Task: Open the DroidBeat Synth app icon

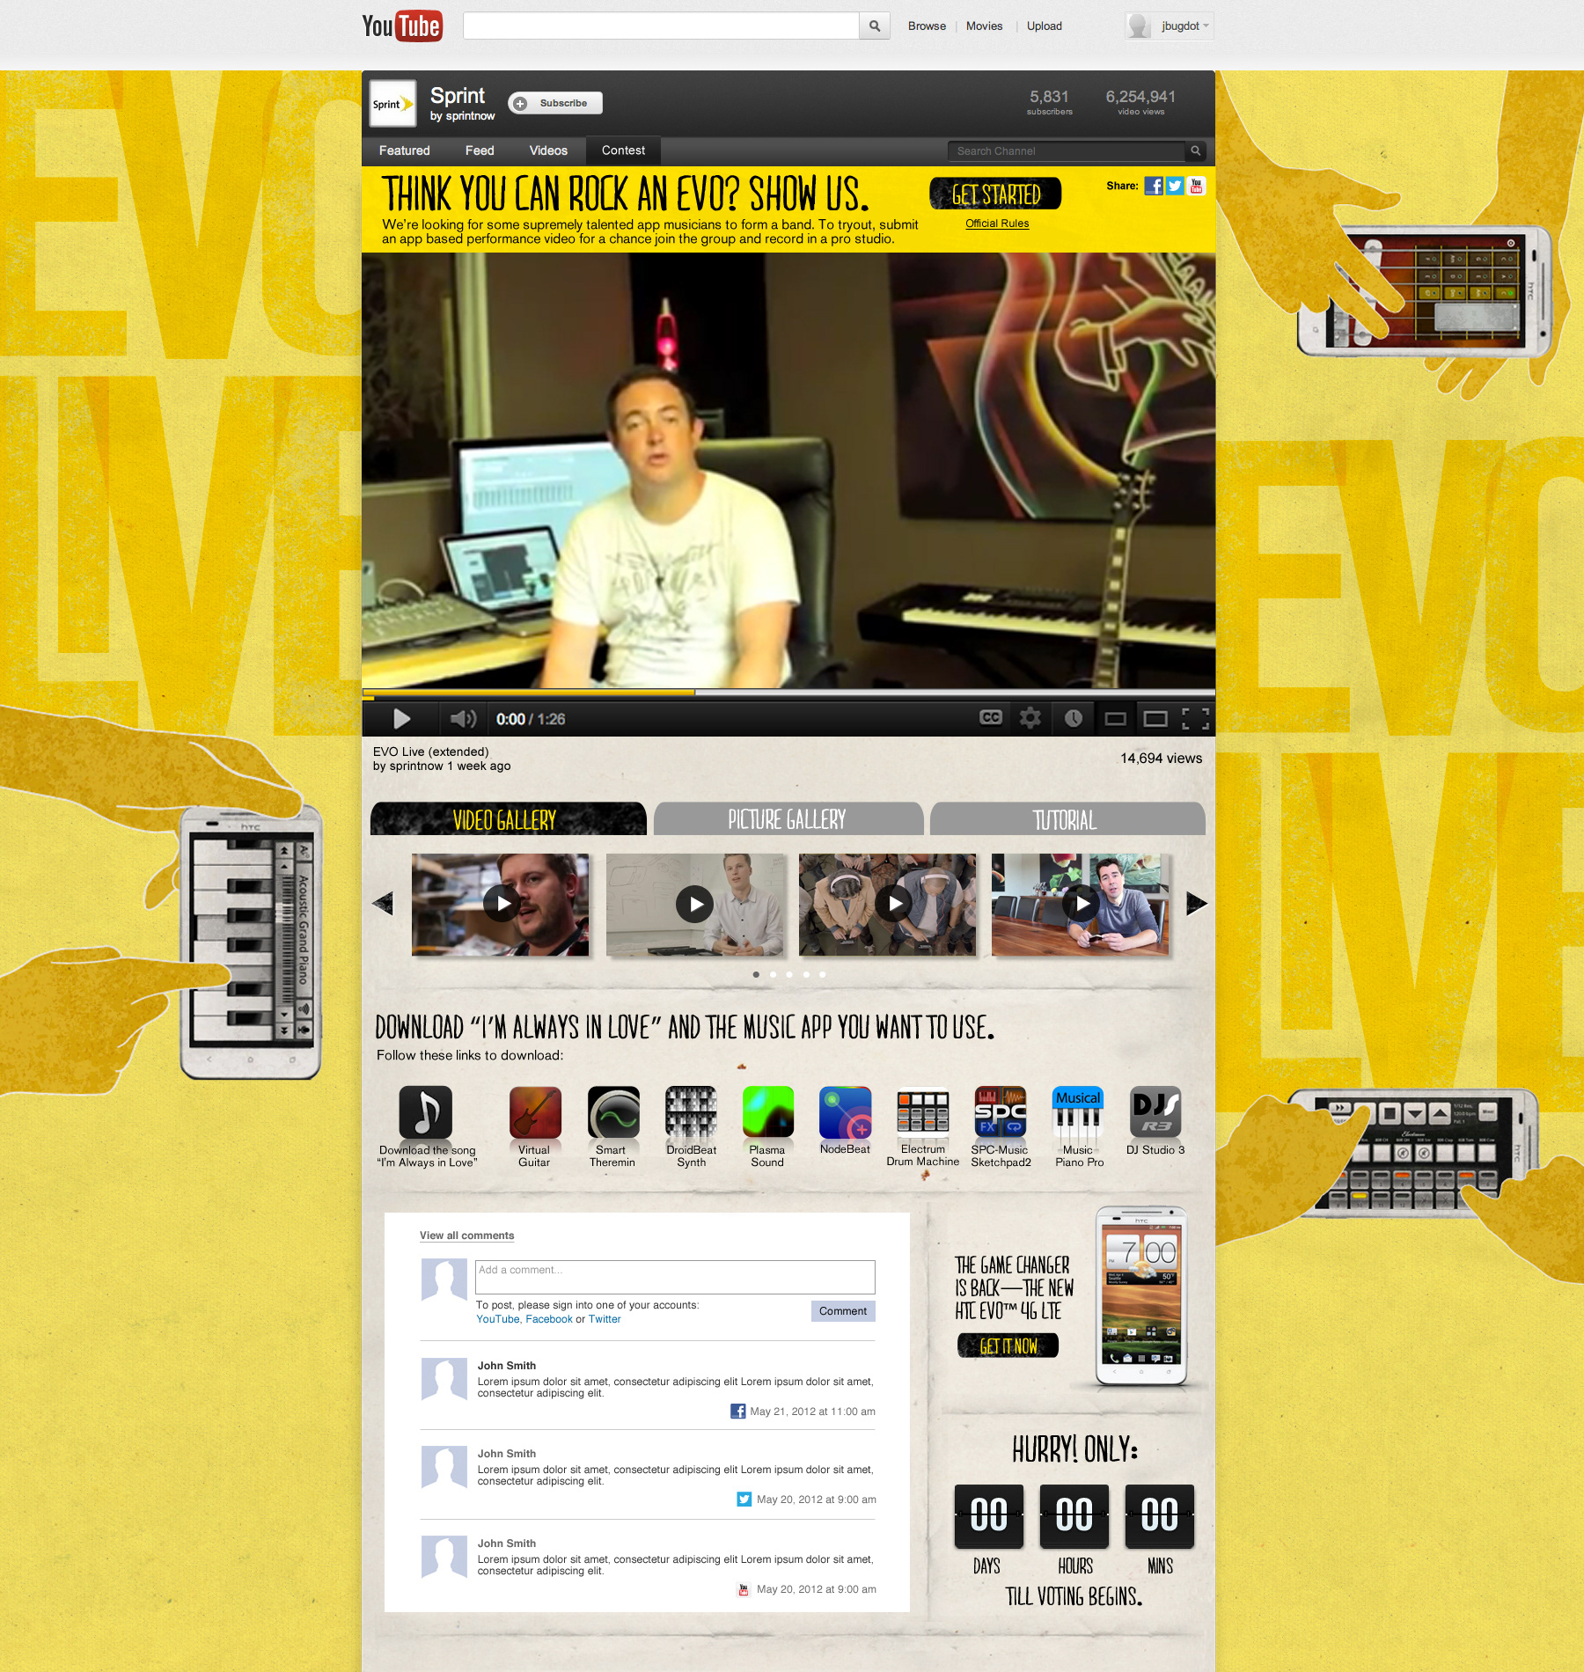Action: [691, 1113]
